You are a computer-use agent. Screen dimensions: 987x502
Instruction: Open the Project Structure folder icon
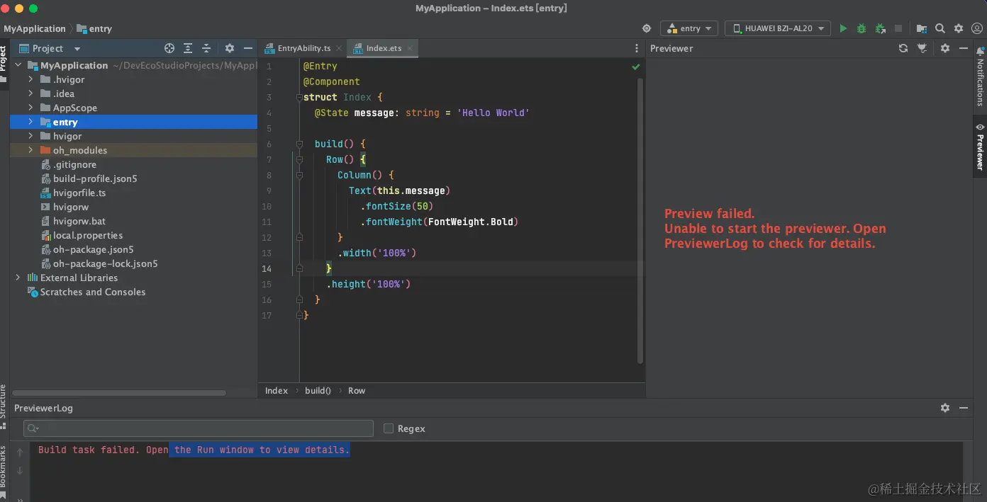click(x=921, y=28)
